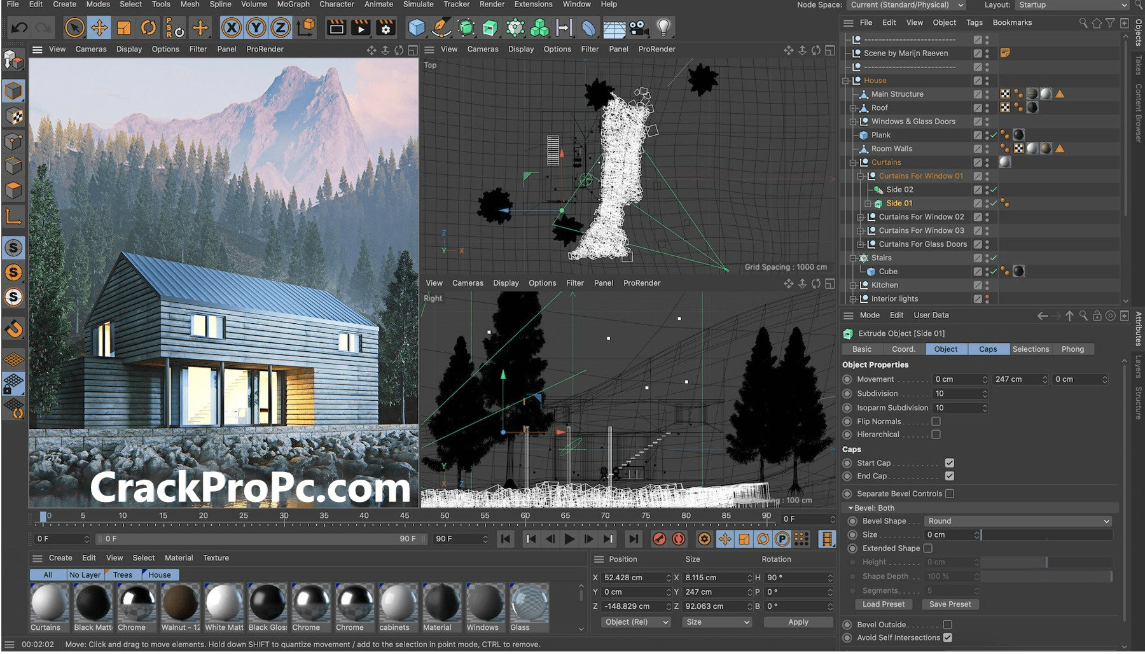
Task: Click the Pen spline tool icon
Action: click(x=441, y=27)
